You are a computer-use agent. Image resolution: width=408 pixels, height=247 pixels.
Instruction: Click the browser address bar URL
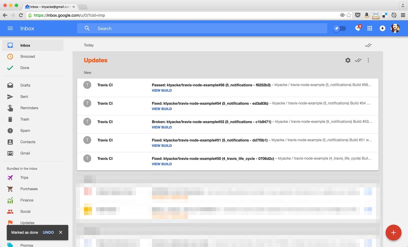(69, 15)
